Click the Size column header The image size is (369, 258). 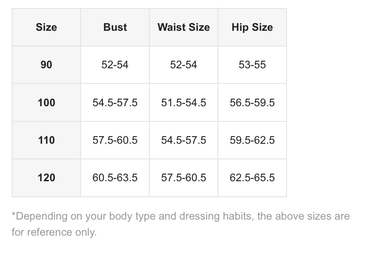click(46, 27)
